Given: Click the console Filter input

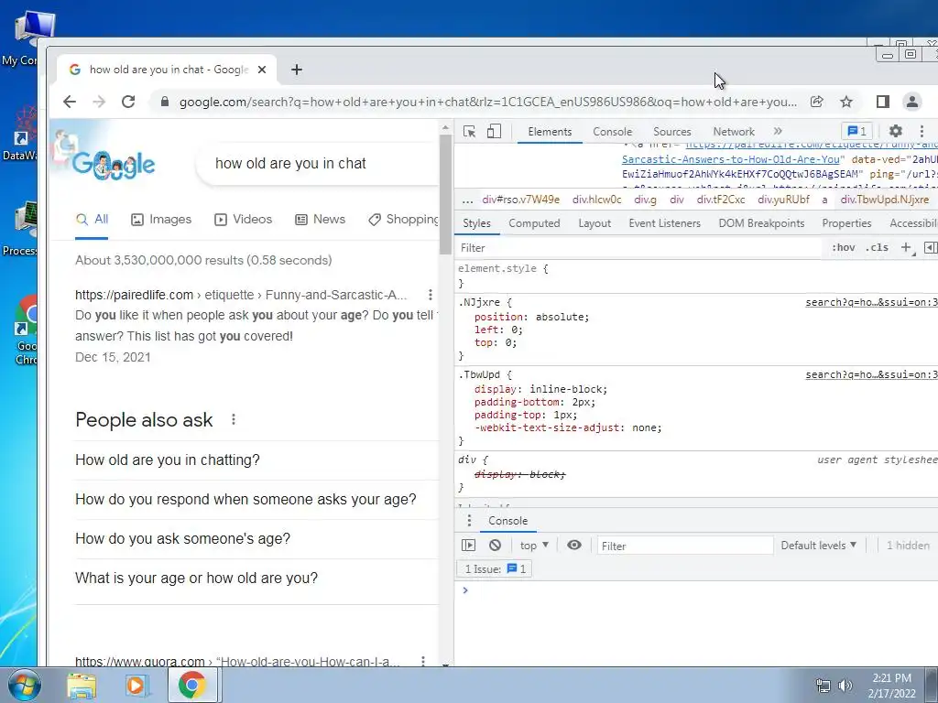Looking at the screenshot, I should point(685,546).
